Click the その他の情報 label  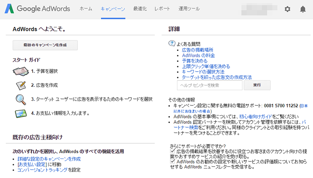181,100
